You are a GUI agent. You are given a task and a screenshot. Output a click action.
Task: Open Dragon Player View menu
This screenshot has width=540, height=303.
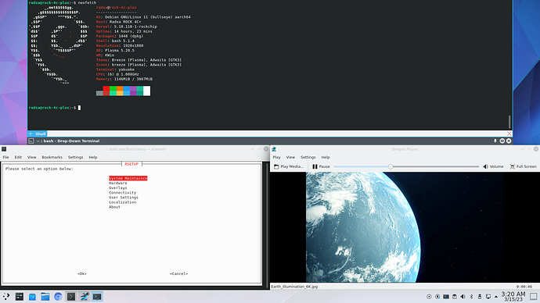(290, 157)
